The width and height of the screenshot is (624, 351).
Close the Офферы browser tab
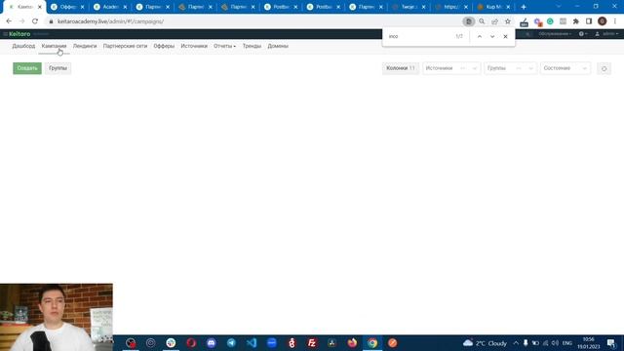coord(82,7)
